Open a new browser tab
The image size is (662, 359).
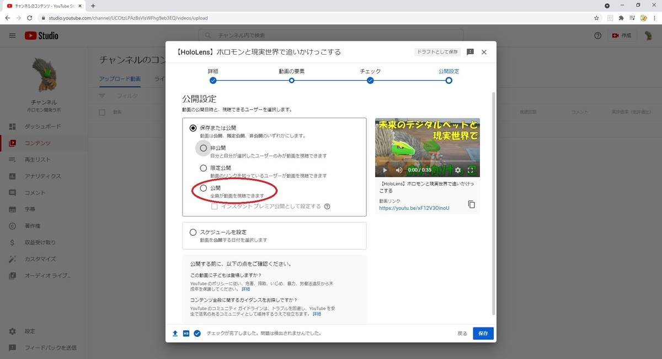pos(93,6)
